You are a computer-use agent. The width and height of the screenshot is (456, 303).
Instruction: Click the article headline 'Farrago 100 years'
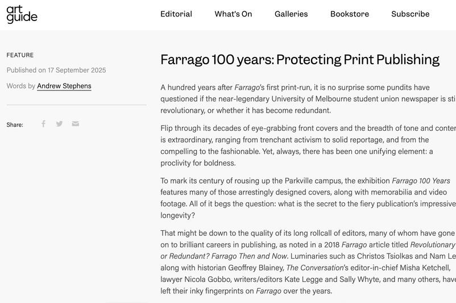pos(300,60)
